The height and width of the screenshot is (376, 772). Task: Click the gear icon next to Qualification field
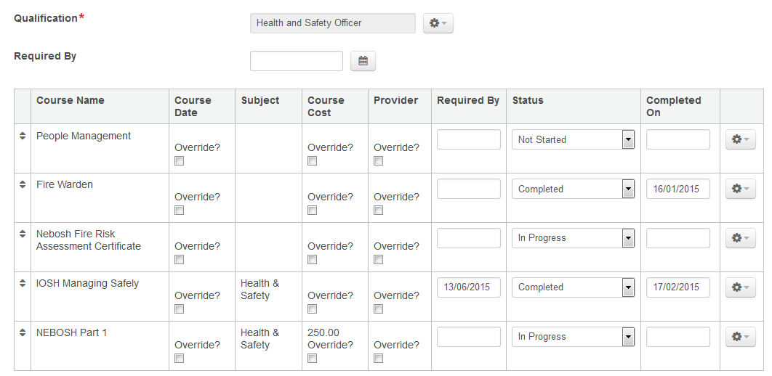[x=438, y=23]
